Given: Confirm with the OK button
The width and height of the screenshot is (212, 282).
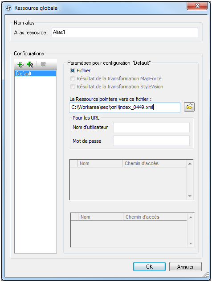Looking at the screenshot, I should click(149, 266).
